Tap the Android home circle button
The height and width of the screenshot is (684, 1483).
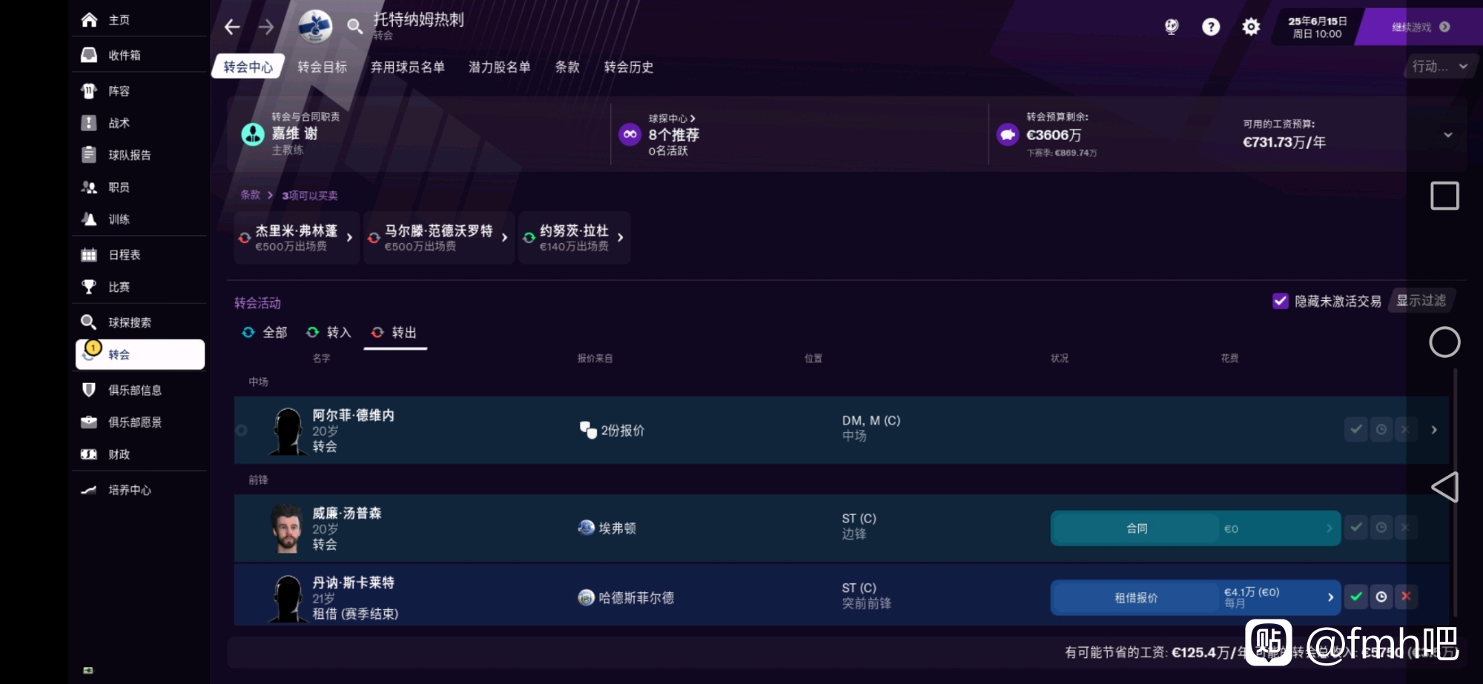(1444, 342)
